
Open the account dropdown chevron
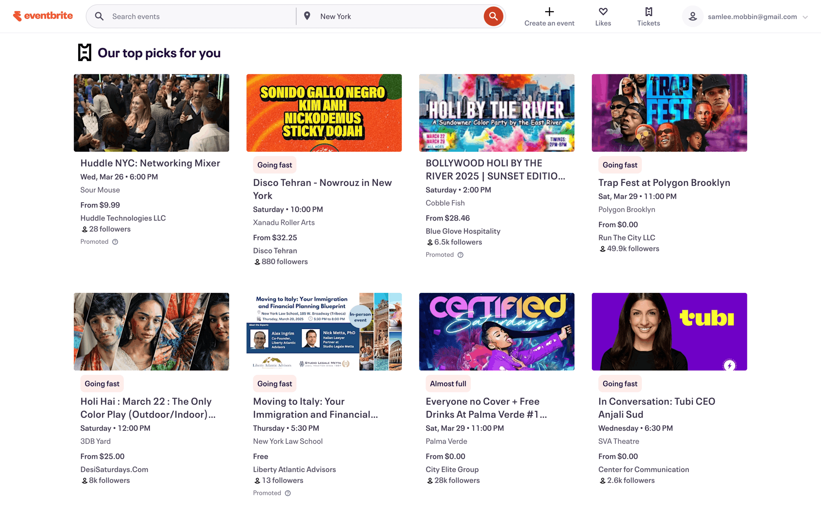(x=805, y=17)
